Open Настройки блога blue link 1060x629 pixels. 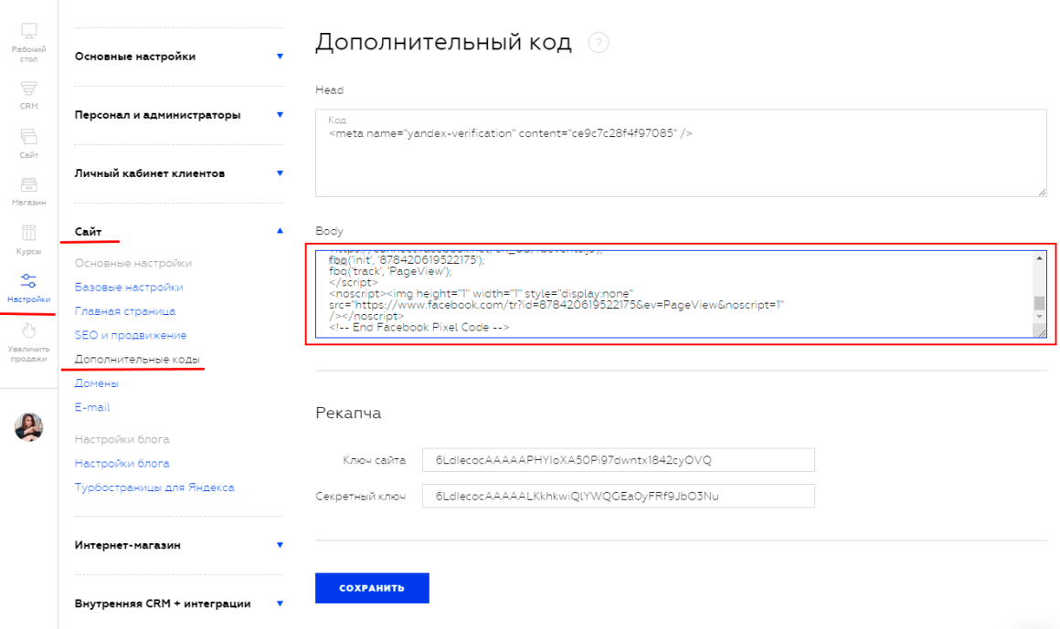point(122,464)
